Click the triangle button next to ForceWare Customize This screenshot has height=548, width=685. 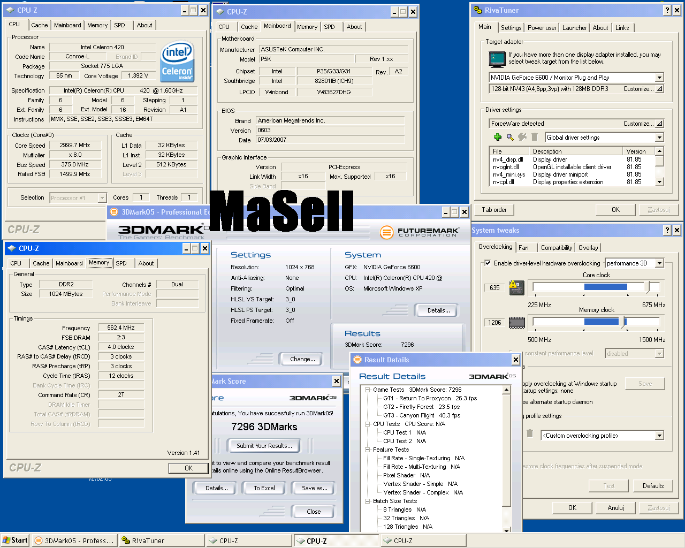click(659, 124)
